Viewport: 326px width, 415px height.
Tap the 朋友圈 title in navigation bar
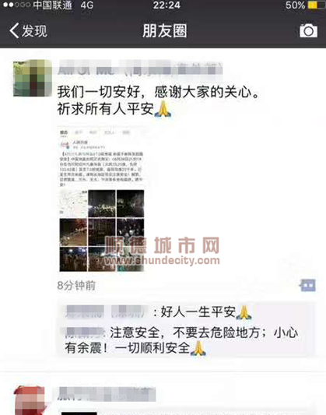click(165, 31)
